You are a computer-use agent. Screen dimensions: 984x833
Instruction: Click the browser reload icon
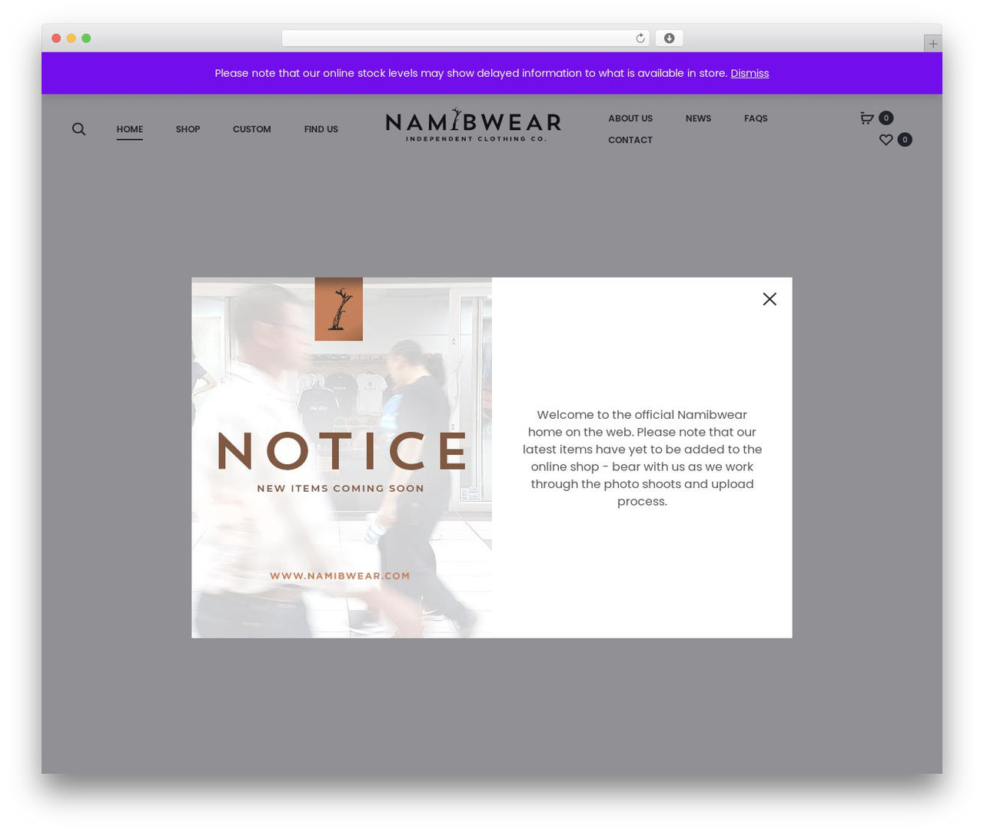click(640, 38)
